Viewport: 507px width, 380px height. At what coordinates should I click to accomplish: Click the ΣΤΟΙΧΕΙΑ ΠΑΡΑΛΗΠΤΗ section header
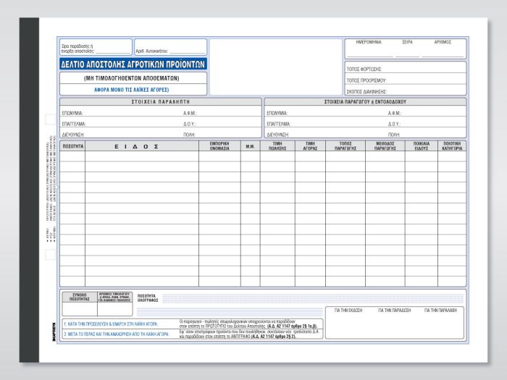coord(160,102)
